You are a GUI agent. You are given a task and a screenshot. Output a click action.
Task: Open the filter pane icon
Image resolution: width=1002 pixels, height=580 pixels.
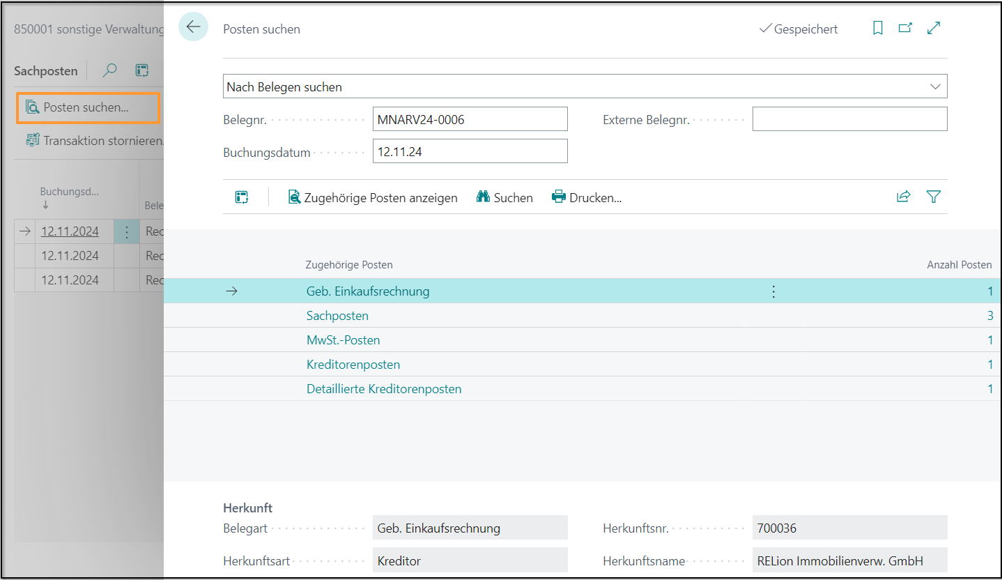coord(934,197)
